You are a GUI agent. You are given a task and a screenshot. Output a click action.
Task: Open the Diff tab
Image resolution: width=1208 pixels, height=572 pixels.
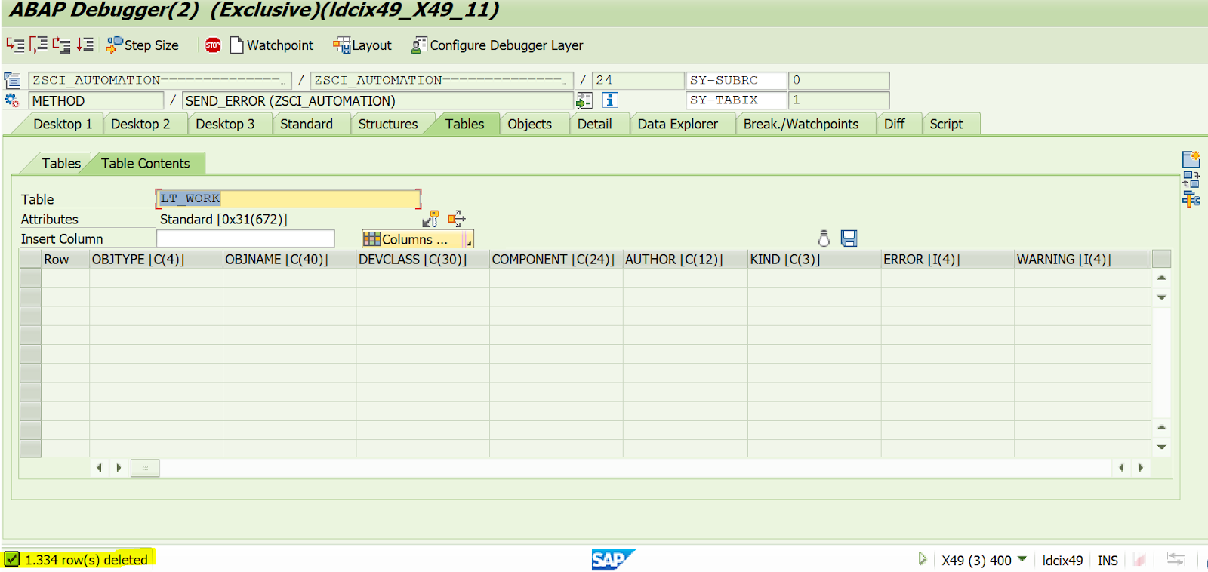tap(895, 124)
